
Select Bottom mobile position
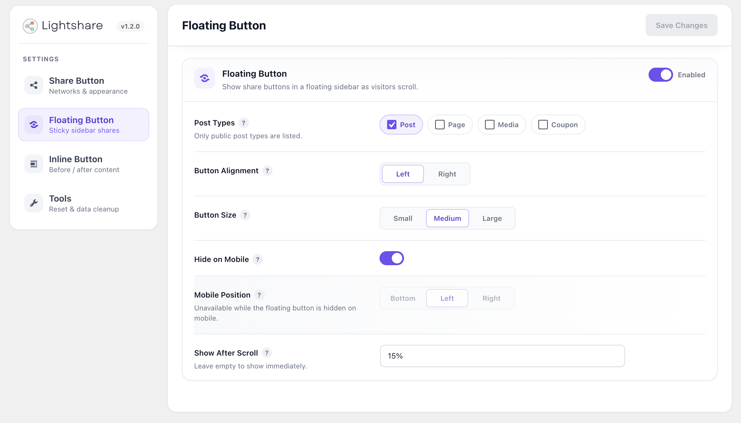pyautogui.click(x=403, y=298)
